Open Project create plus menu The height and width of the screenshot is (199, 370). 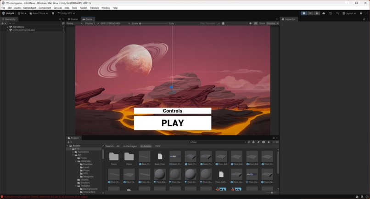[69, 142]
